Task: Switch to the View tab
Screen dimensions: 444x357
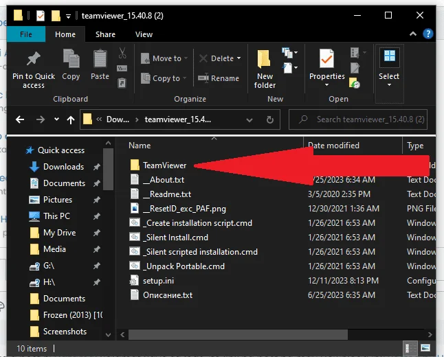Action: (144, 34)
